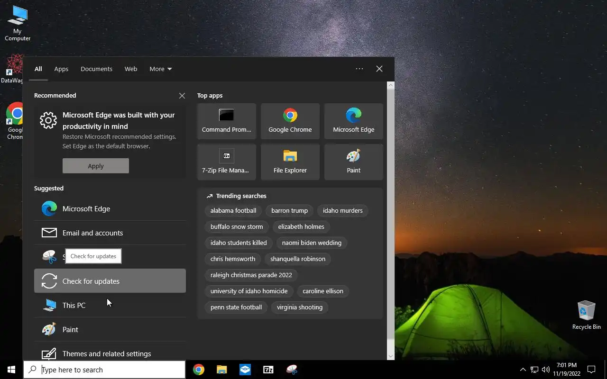607x379 pixels.
Task: Switch to the All search tab
Action: (38, 69)
